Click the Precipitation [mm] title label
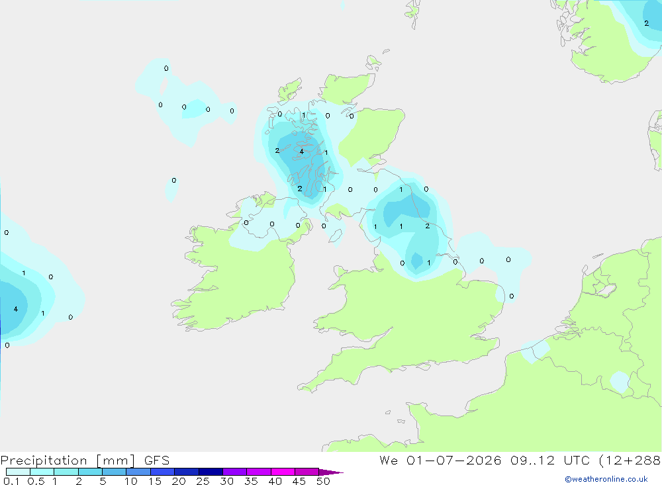 [x=68, y=461]
